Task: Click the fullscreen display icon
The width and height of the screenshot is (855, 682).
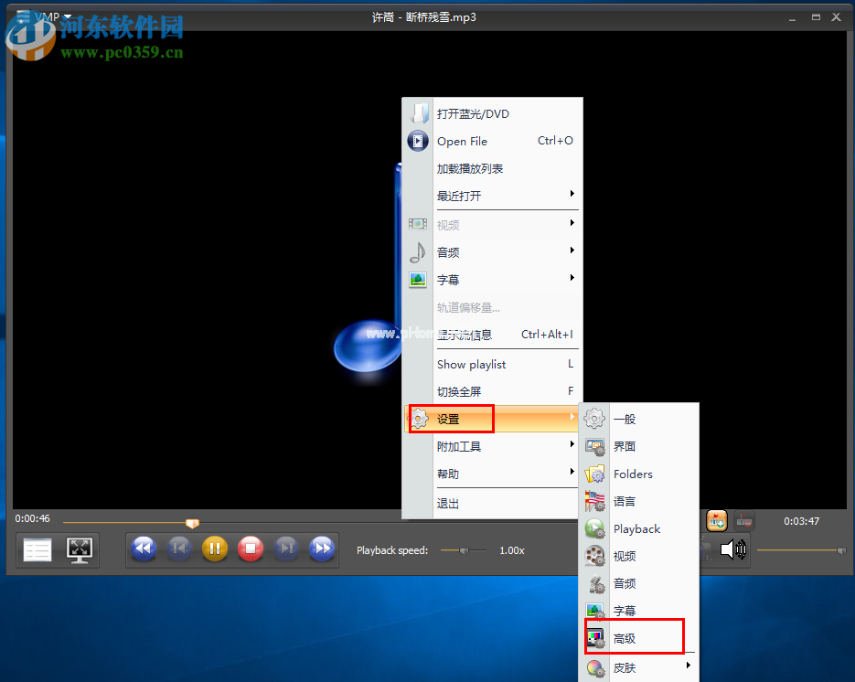Action: 80,549
